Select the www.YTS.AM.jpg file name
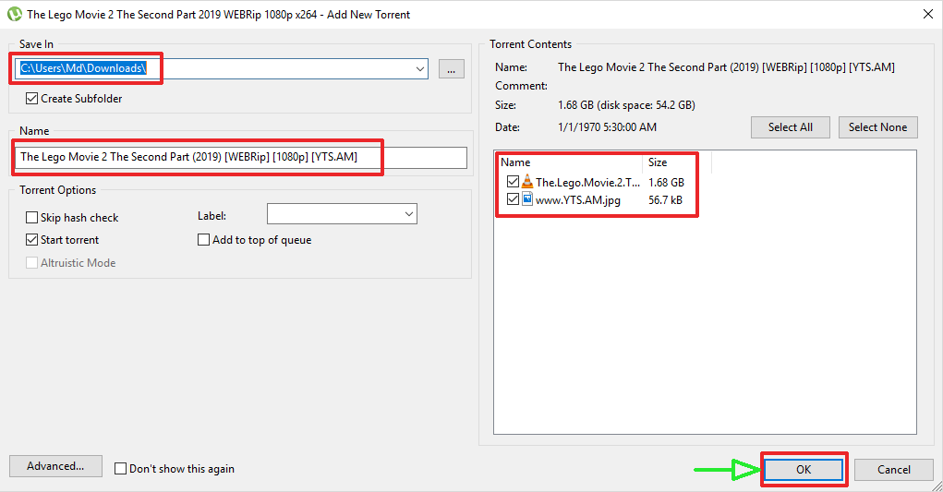This screenshot has width=943, height=492. point(578,200)
